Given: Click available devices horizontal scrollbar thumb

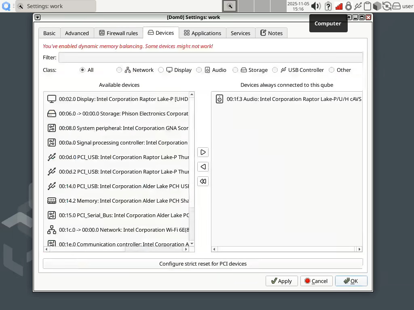Looking at the screenshot, I should 87,249.
